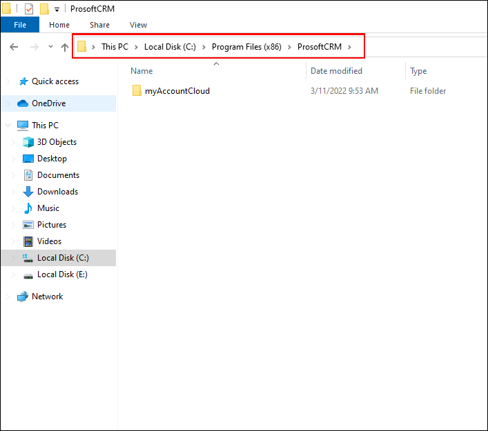This screenshot has height=431, width=488.
Task: Expand chevron after Program Files (x86) breadcrumb
Action: 289,47
